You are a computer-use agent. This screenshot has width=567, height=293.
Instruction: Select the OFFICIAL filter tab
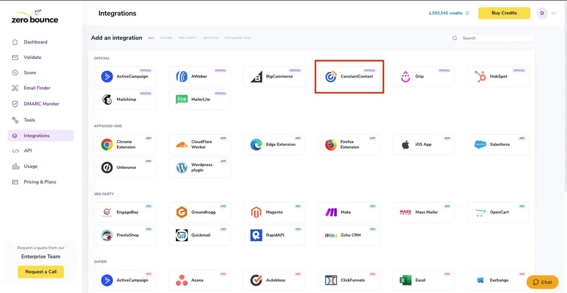coord(211,38)
